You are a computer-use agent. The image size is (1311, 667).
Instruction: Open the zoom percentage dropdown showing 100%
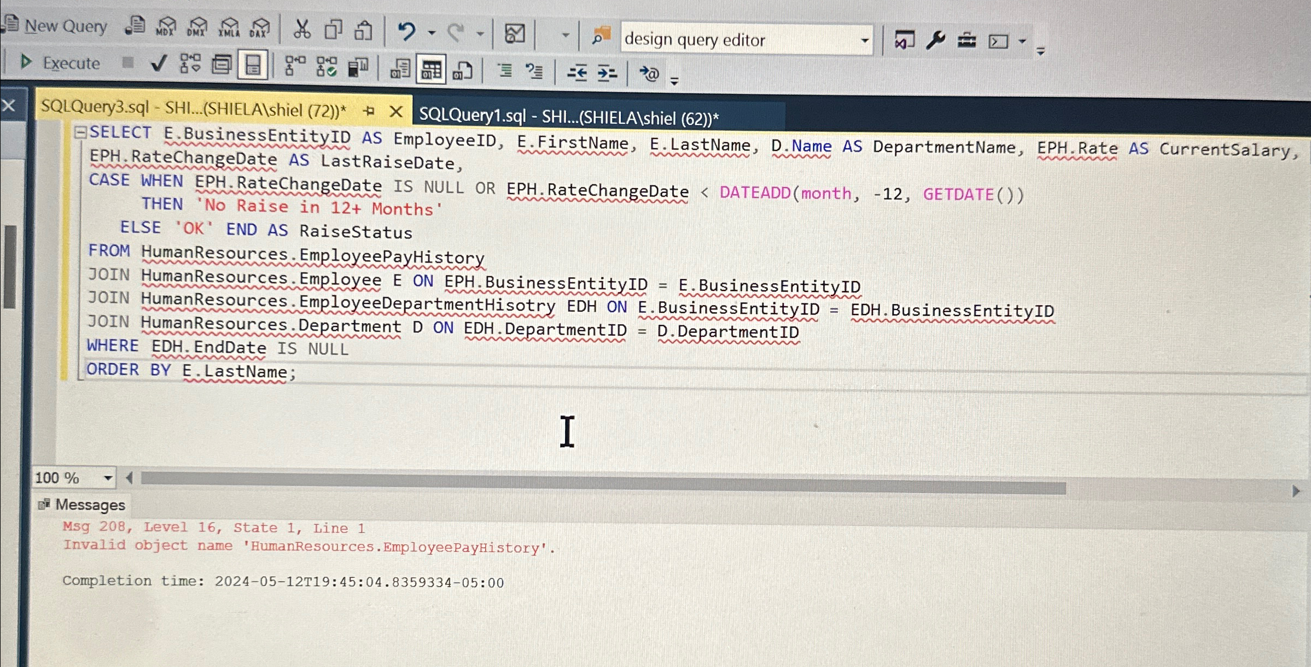(108, 477)
